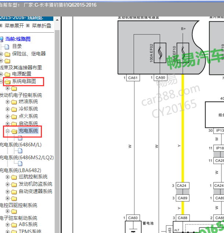Expand the 巡航控制系统 folder
This screenshot has width=224, height=233.
7,177
